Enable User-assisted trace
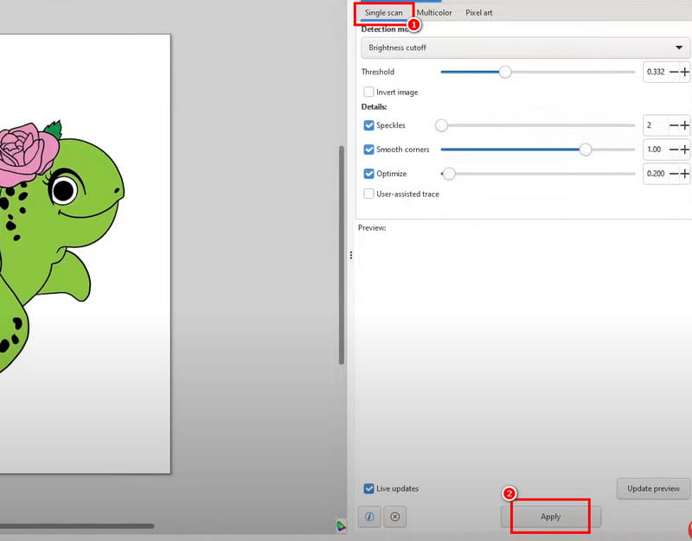Image resolution: width=692 pixels, height=541 pixels. point(368,194)
